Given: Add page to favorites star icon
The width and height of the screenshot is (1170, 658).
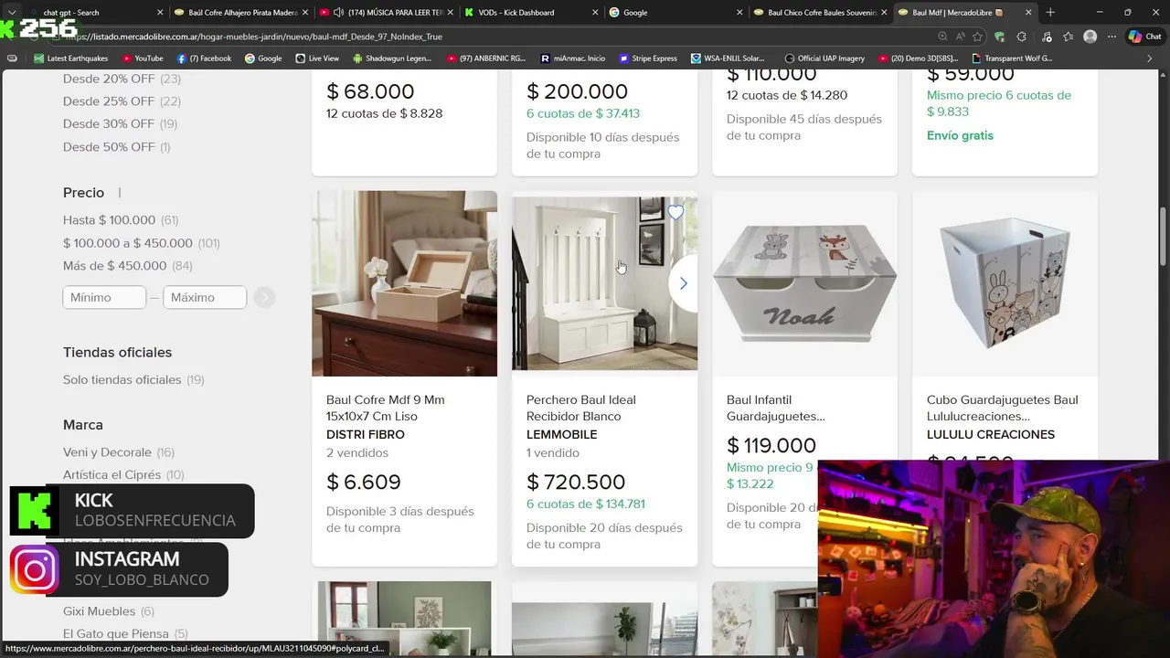Looking at the screenshot, I should click(978, 37).
